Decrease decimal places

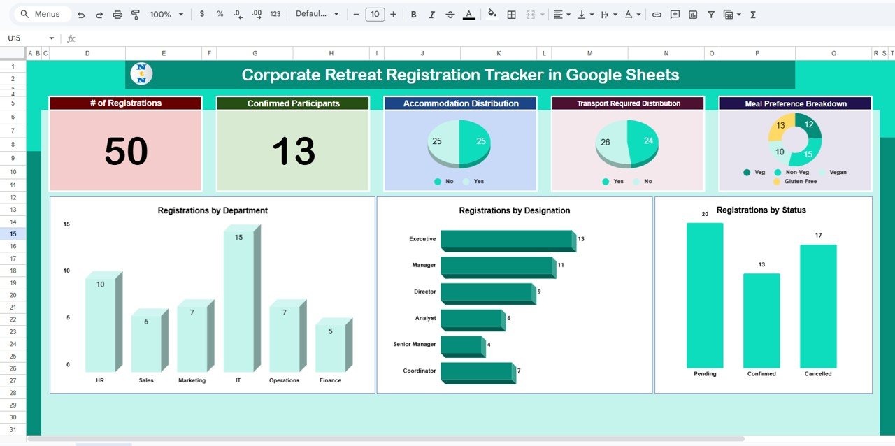tap(236, 14)
